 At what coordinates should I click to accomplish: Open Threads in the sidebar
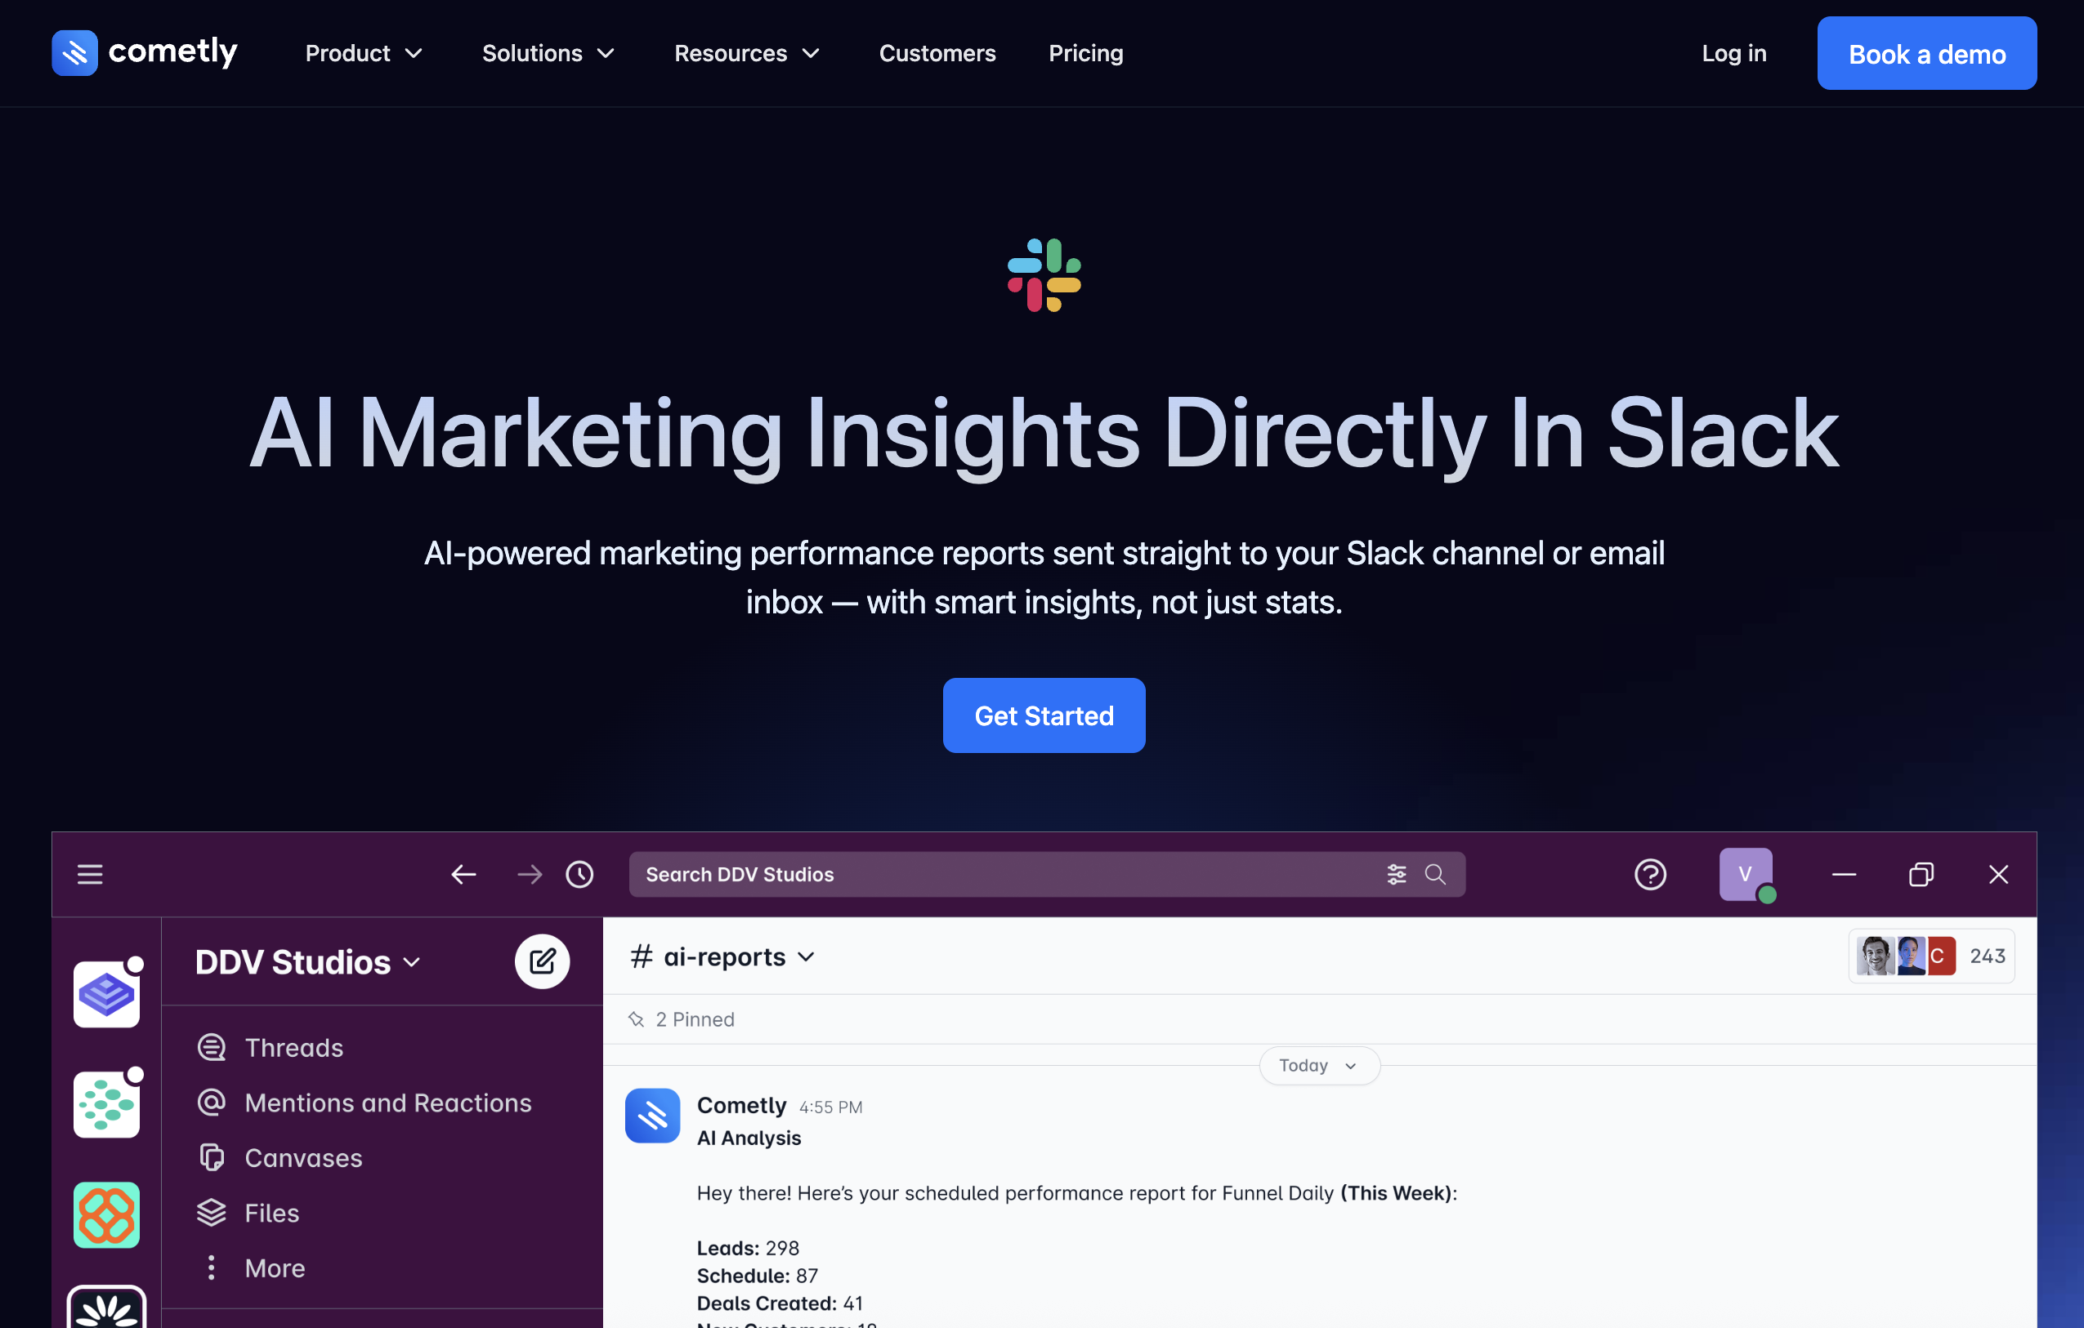[x=270, y=1048]
